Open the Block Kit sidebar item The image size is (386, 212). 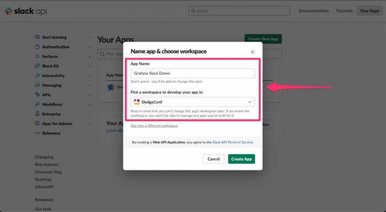click(51, 66)
